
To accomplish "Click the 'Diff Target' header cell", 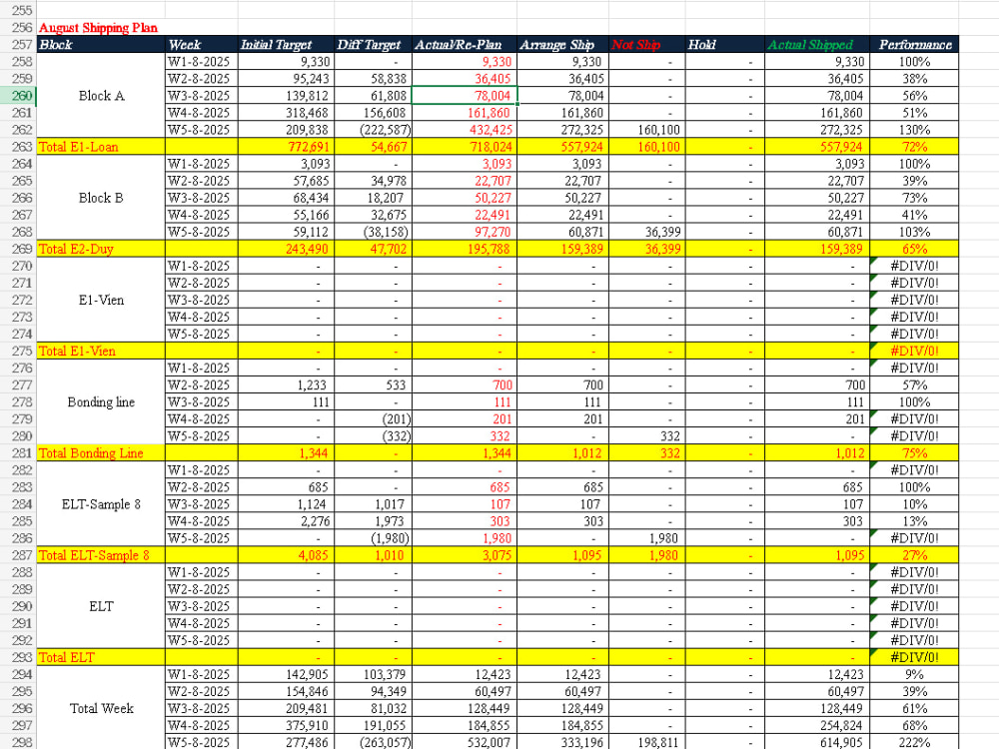I will click(x=374, y=45).
